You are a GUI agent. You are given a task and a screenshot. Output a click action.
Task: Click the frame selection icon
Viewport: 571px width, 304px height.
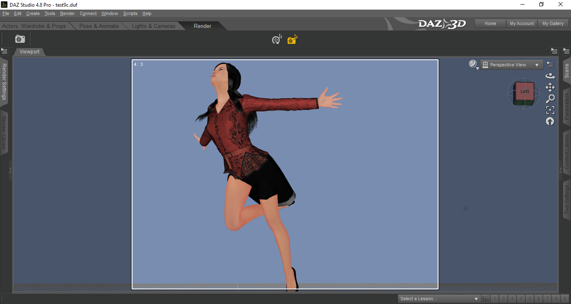550,110
